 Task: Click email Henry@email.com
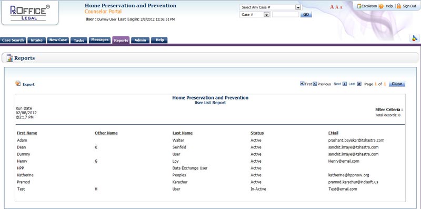[x=344, y=161]
